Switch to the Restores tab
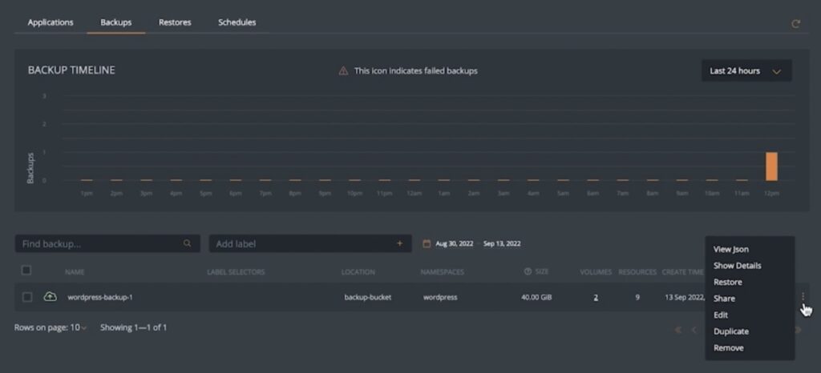The image size is (821, 373). click(175, 22)
